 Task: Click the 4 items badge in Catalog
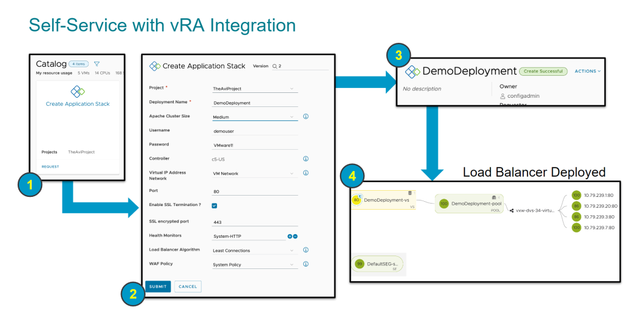pos(79,64)
